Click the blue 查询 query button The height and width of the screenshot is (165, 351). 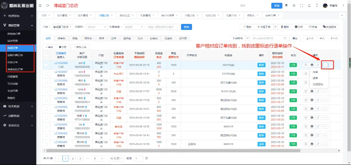[186, 27]
